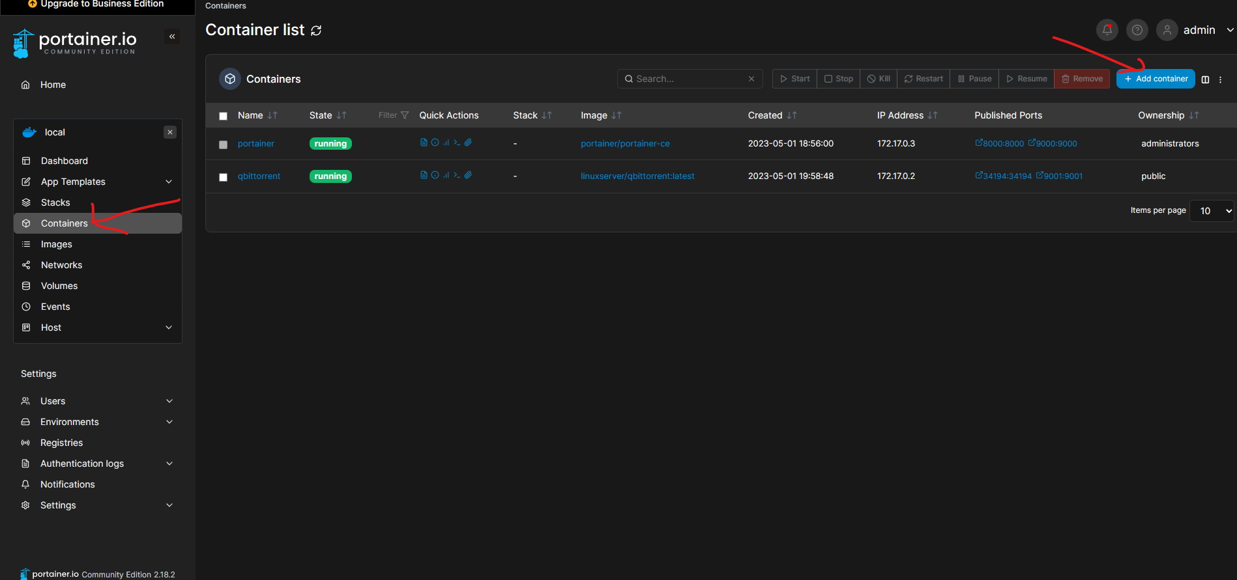Viewport: 1237px width, 580px height.
Task: Click the Pause button
Action: pyautogui.click(x=974, y=79)
